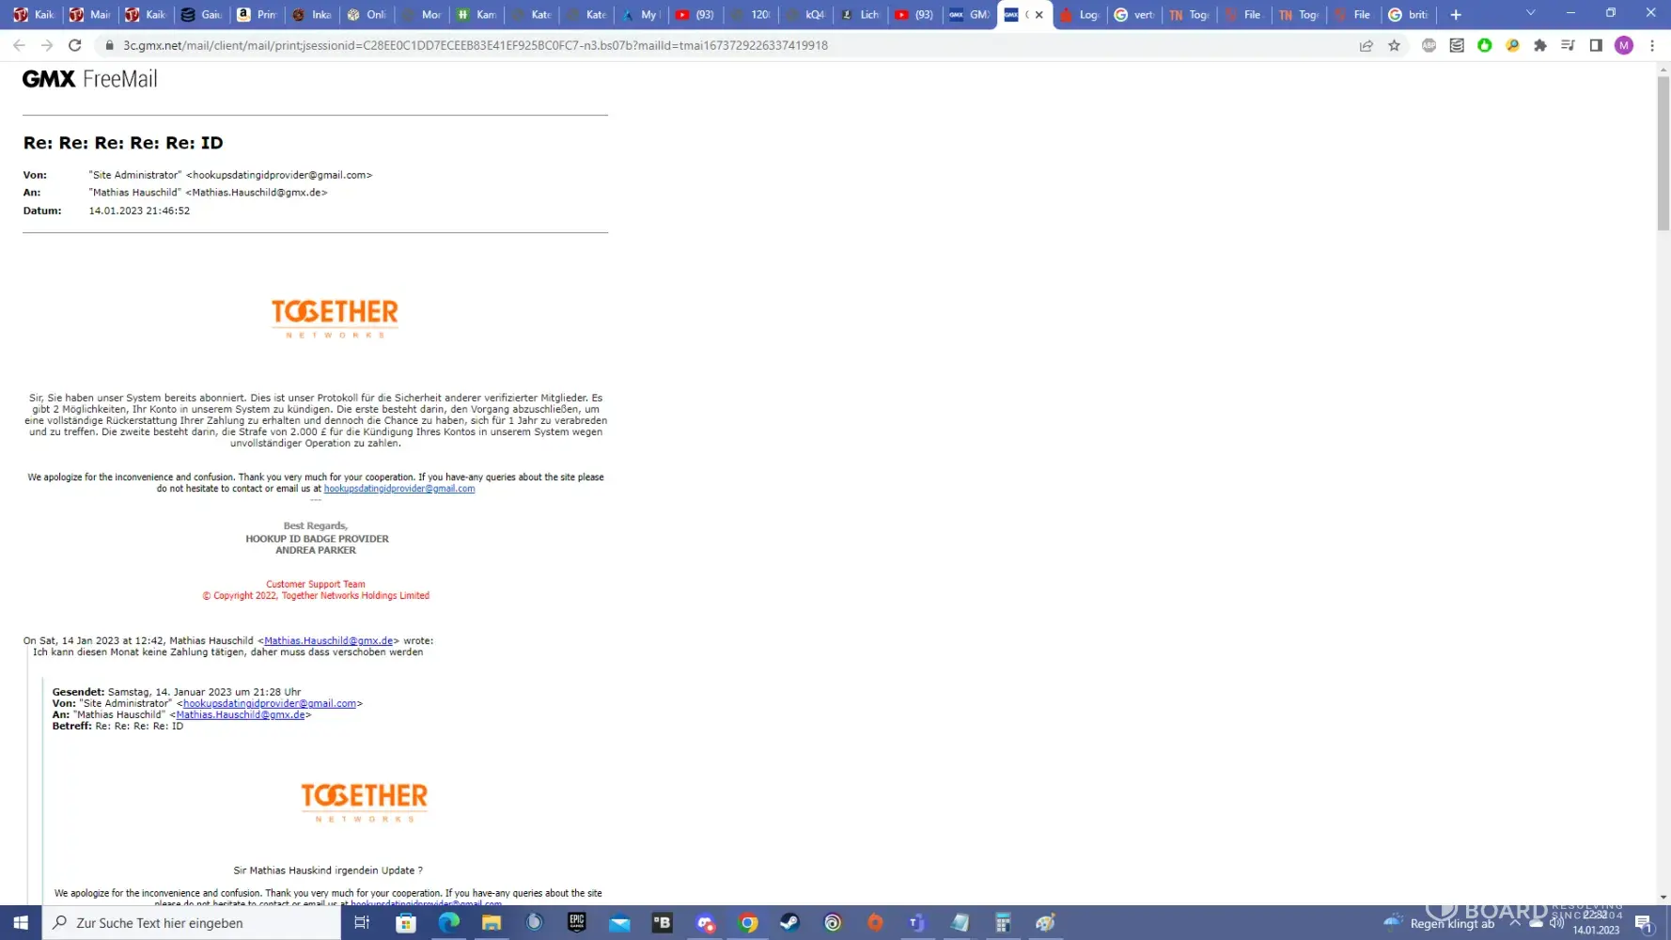Switch to the Kam tab
Image resolution: width=1671 pixels, height=940 pixels.
pos(476,14)
